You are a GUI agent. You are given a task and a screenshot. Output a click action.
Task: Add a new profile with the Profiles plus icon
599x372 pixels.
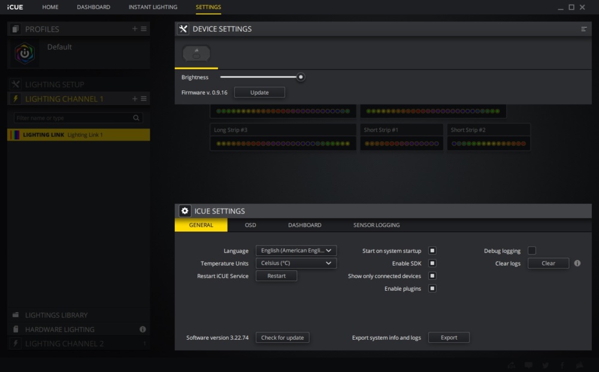click(x=134, y=29)
